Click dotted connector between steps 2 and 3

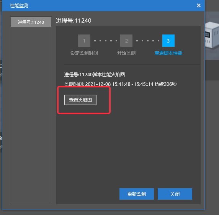tap(148, 41)
